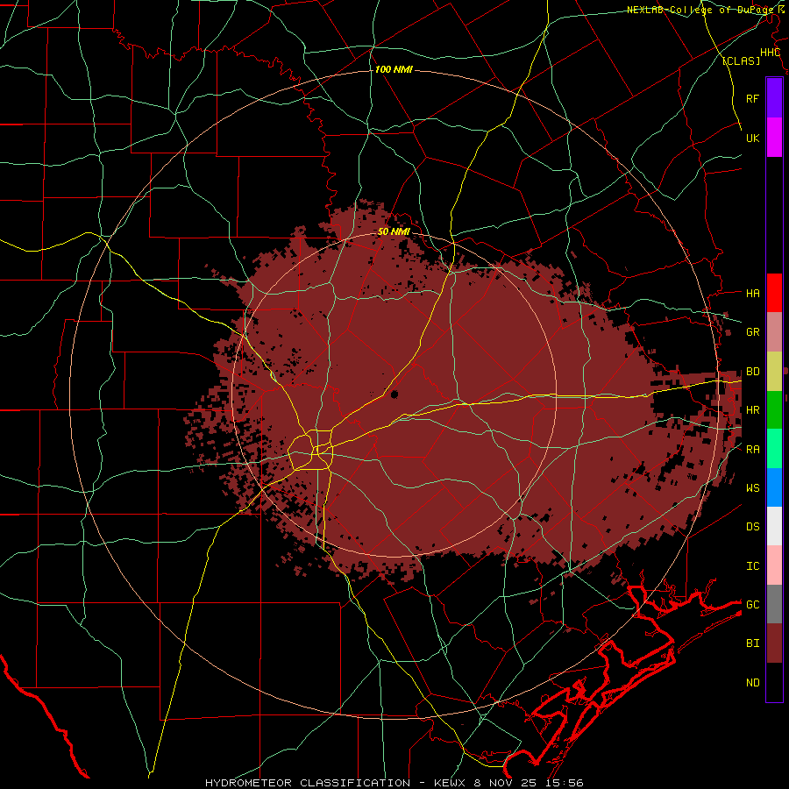
Task: Click the bright green RA legend swatch
Action: coord(774,449)
